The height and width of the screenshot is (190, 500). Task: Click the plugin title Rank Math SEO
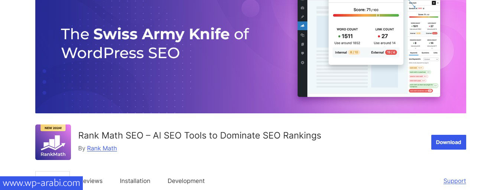pos(199,135)
